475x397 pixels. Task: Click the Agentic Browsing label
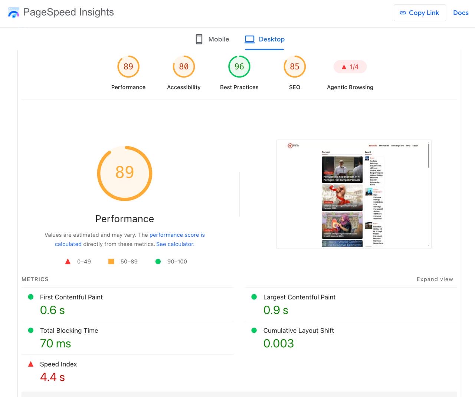(x=350, y=87)
